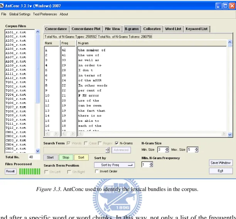Click corpus files list scroll down arrow
Image resolution: width=236 pixels, height=219 pixels.
click(38, 151)
